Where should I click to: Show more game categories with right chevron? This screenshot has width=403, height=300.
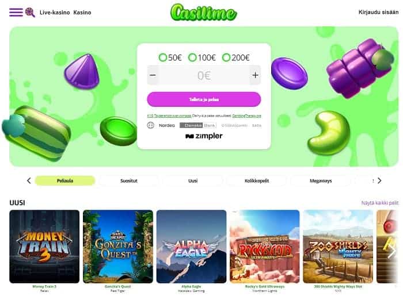point(379,180)
